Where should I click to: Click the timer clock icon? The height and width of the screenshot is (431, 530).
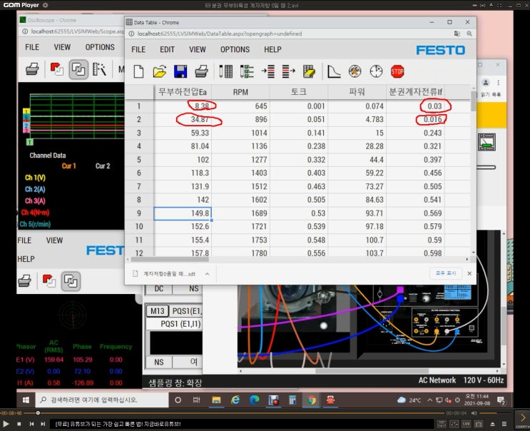click(376, 71)
